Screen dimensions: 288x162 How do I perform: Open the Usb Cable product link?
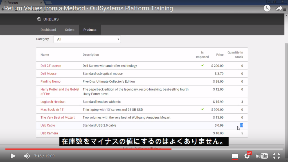pyautogui.click(x=48, y=125)
